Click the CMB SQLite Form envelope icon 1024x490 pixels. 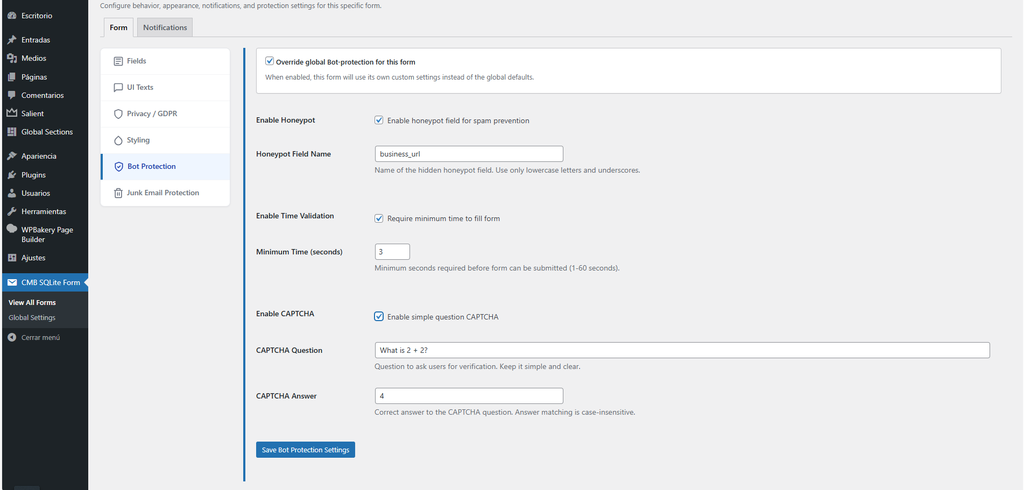(x=12, y=282)
